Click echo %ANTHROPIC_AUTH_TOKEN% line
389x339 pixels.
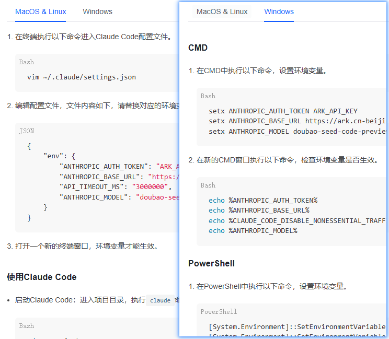pos(263,200)
